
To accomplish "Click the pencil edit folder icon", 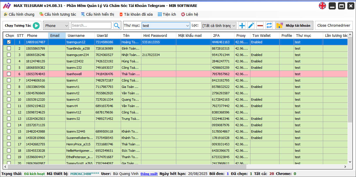I will [x=251, y=26].
